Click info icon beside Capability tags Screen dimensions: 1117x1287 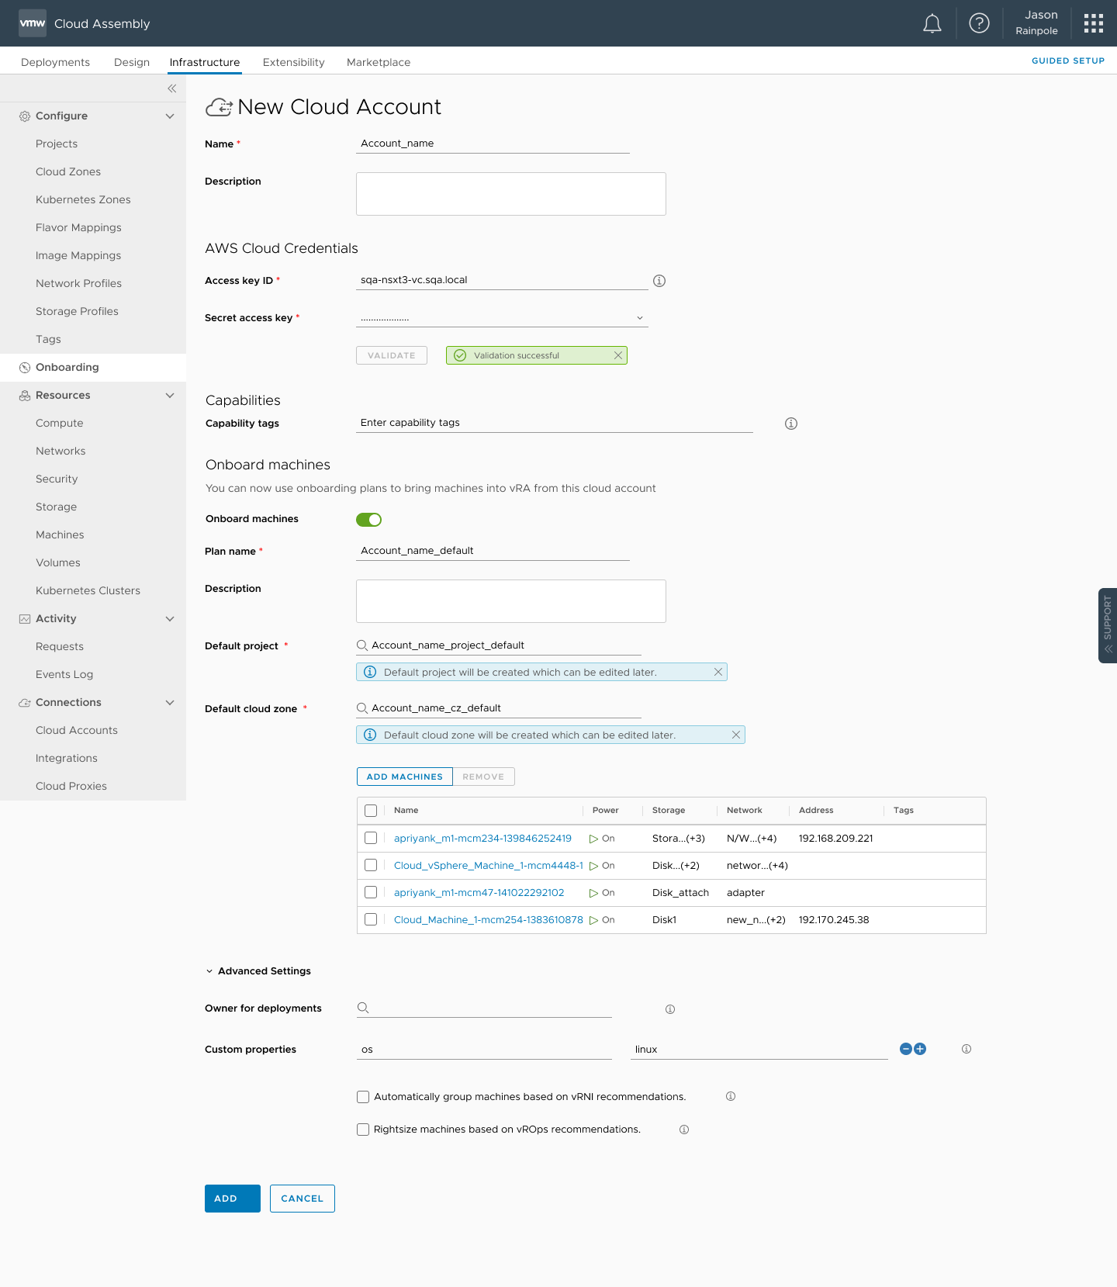[x=791, y=424]
